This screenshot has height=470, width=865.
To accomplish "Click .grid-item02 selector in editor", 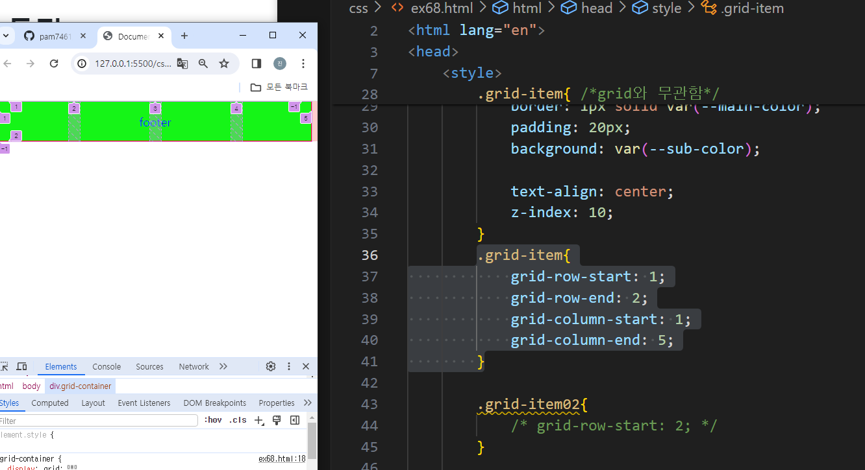I will coord(528,404).
